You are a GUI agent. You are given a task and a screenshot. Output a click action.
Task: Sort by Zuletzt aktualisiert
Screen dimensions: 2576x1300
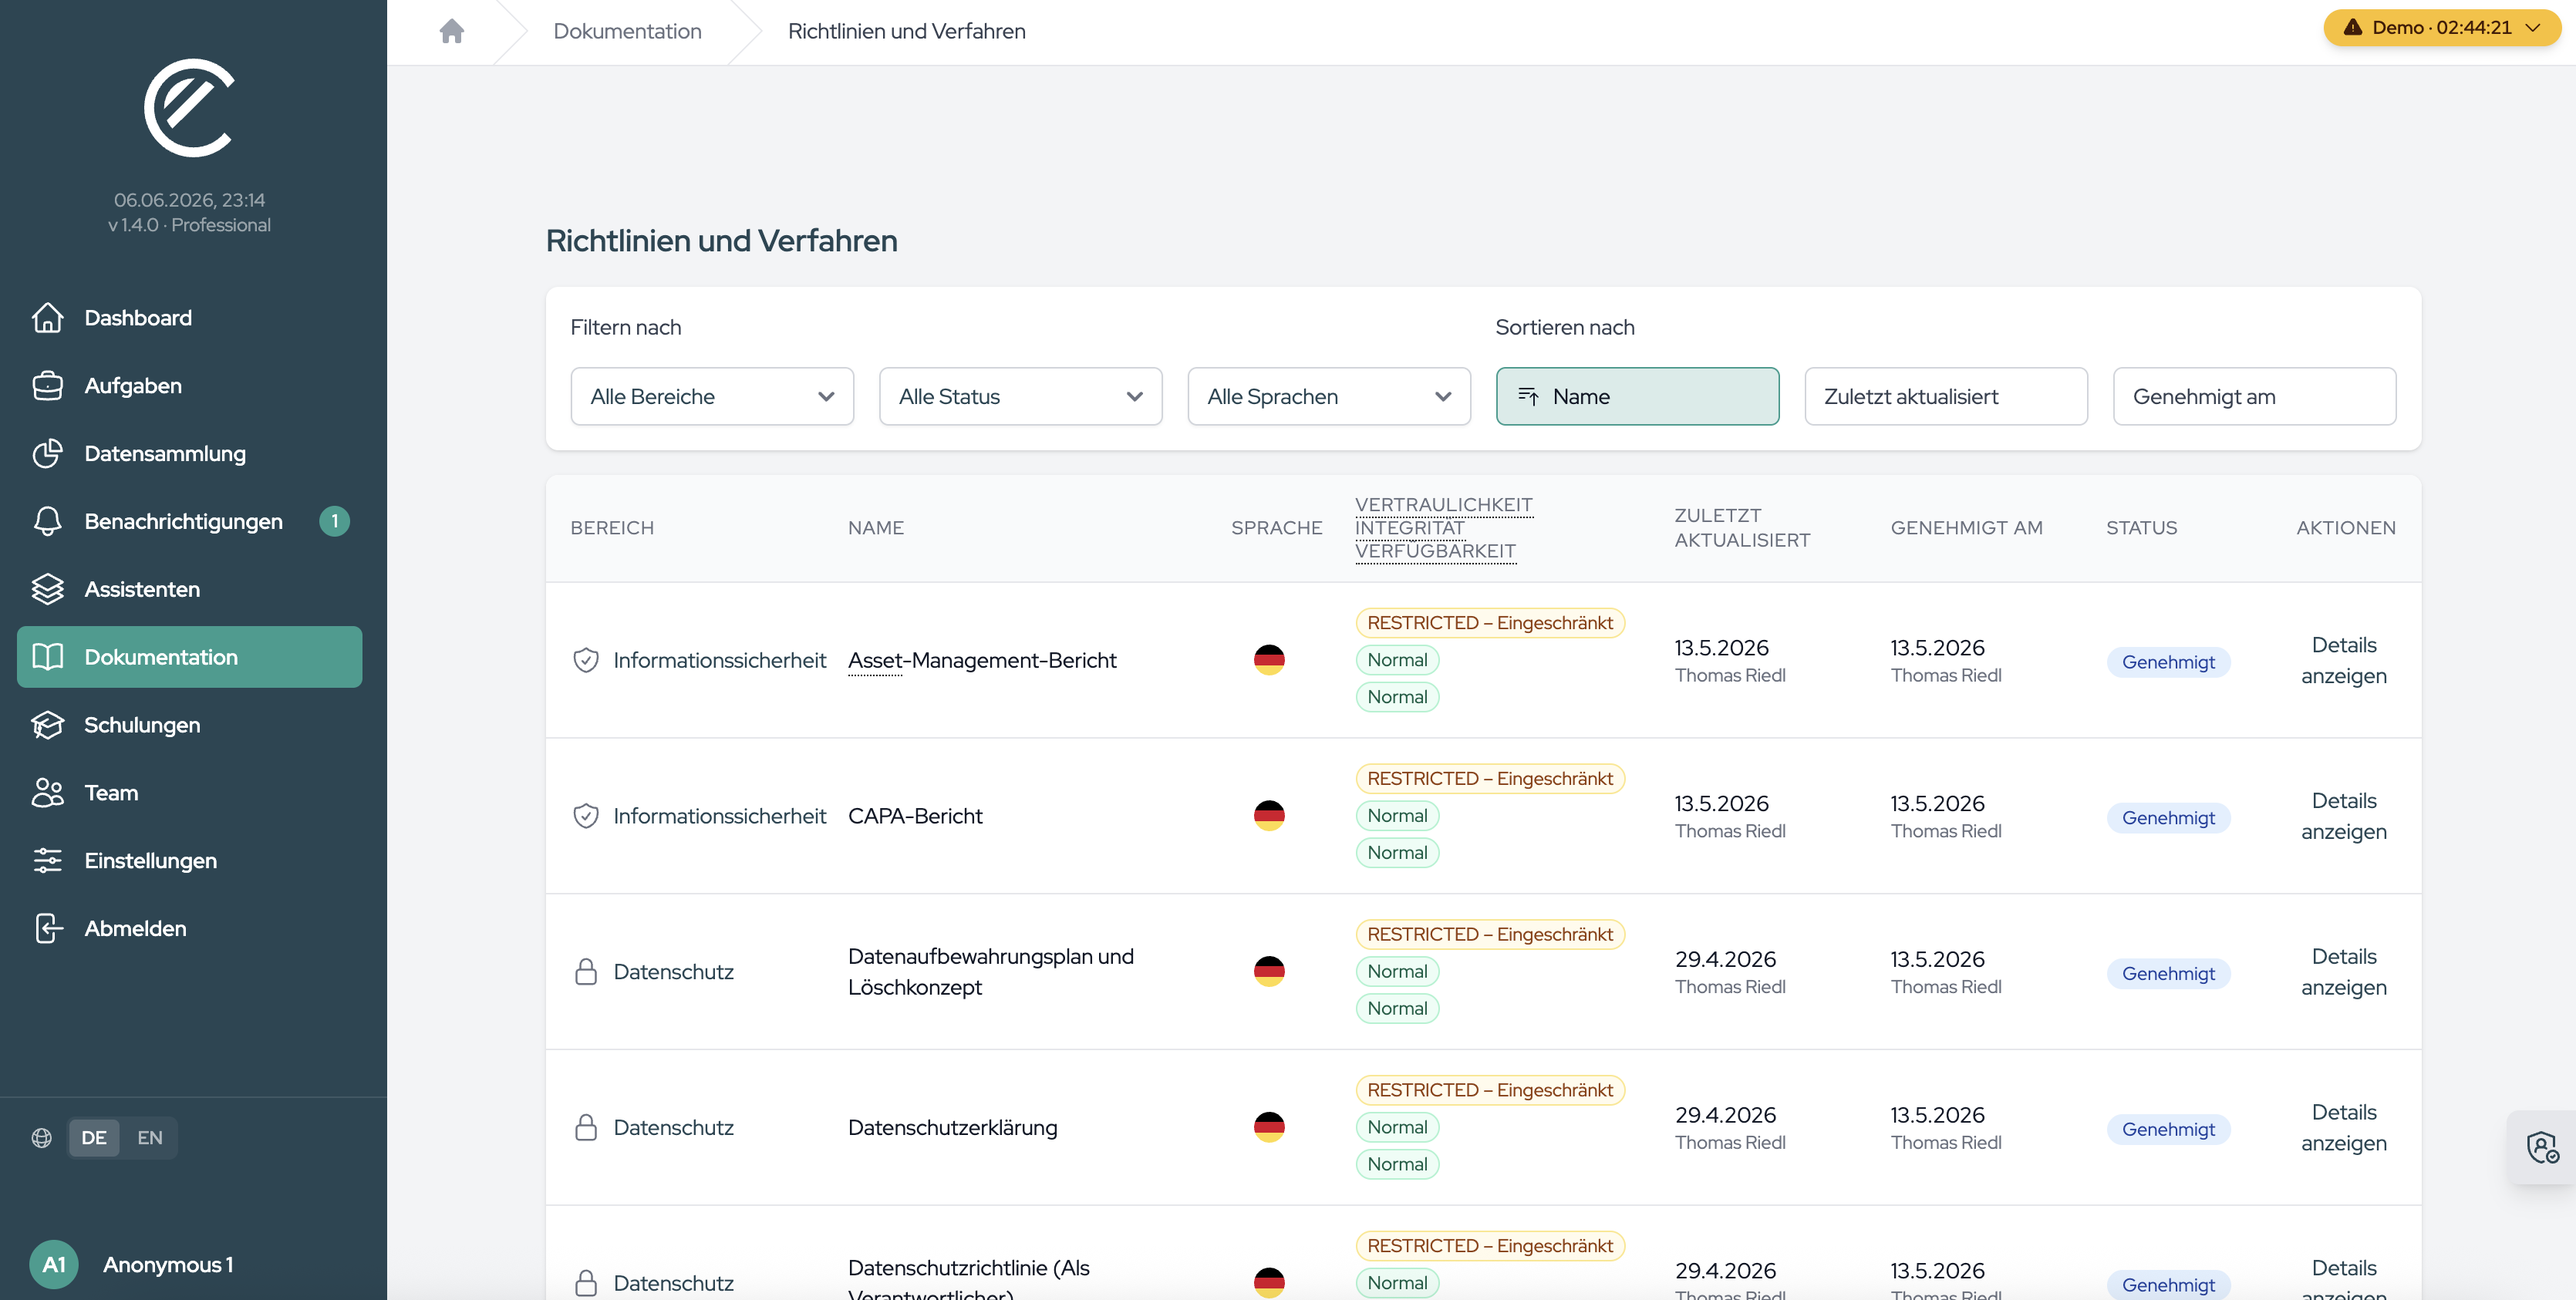pyautogui.click(x=1945, y=396)
